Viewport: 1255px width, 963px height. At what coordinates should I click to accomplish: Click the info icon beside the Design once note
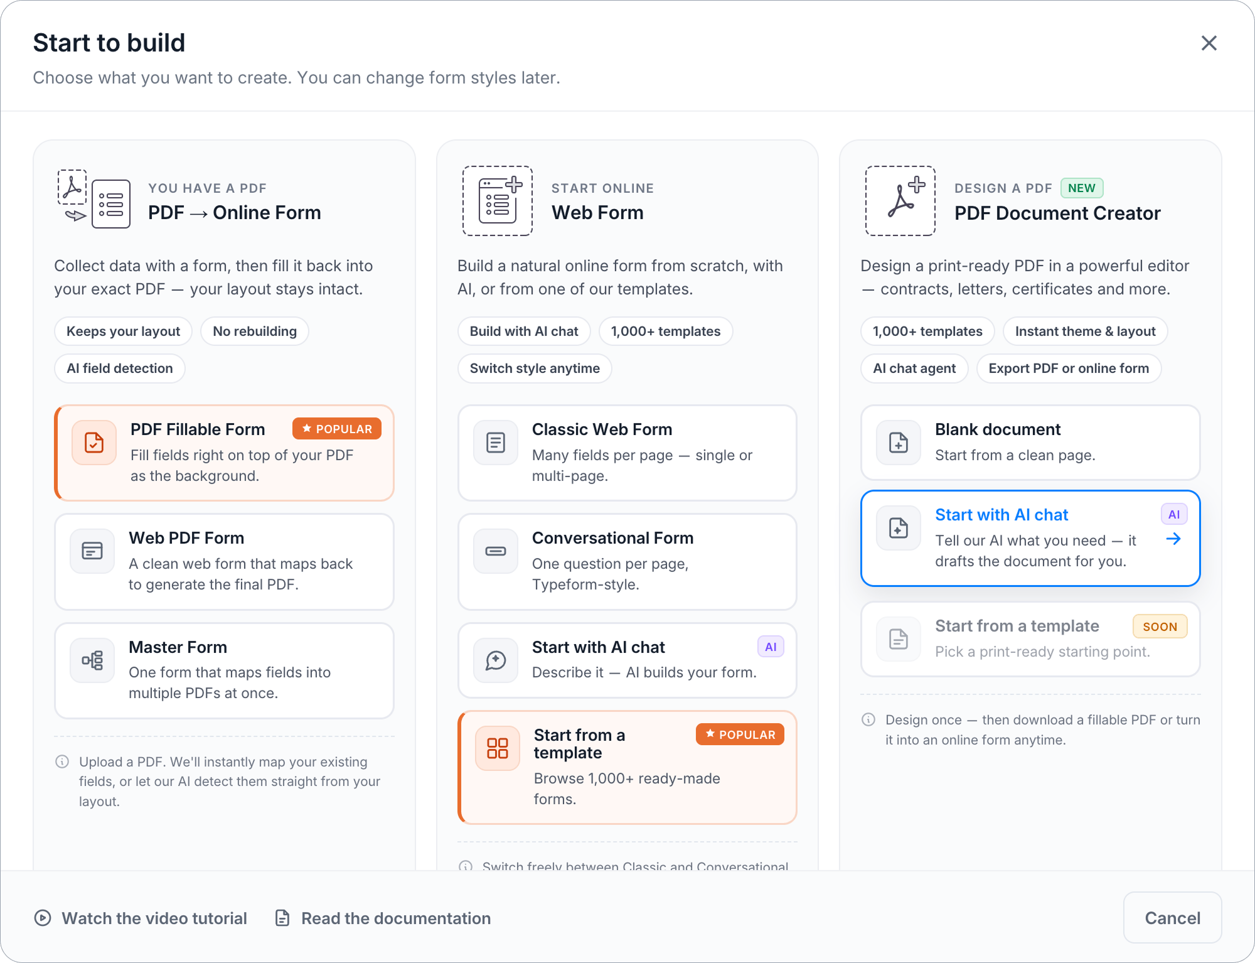click(868, 719)
